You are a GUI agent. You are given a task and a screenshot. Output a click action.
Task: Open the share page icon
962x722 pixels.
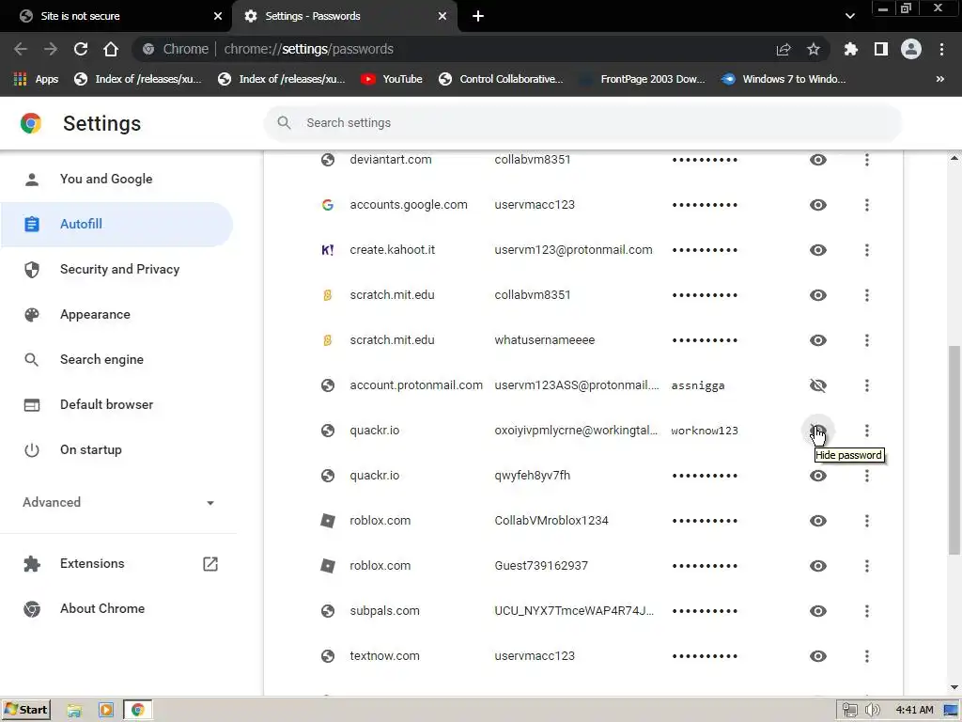(x=784, y=49)
